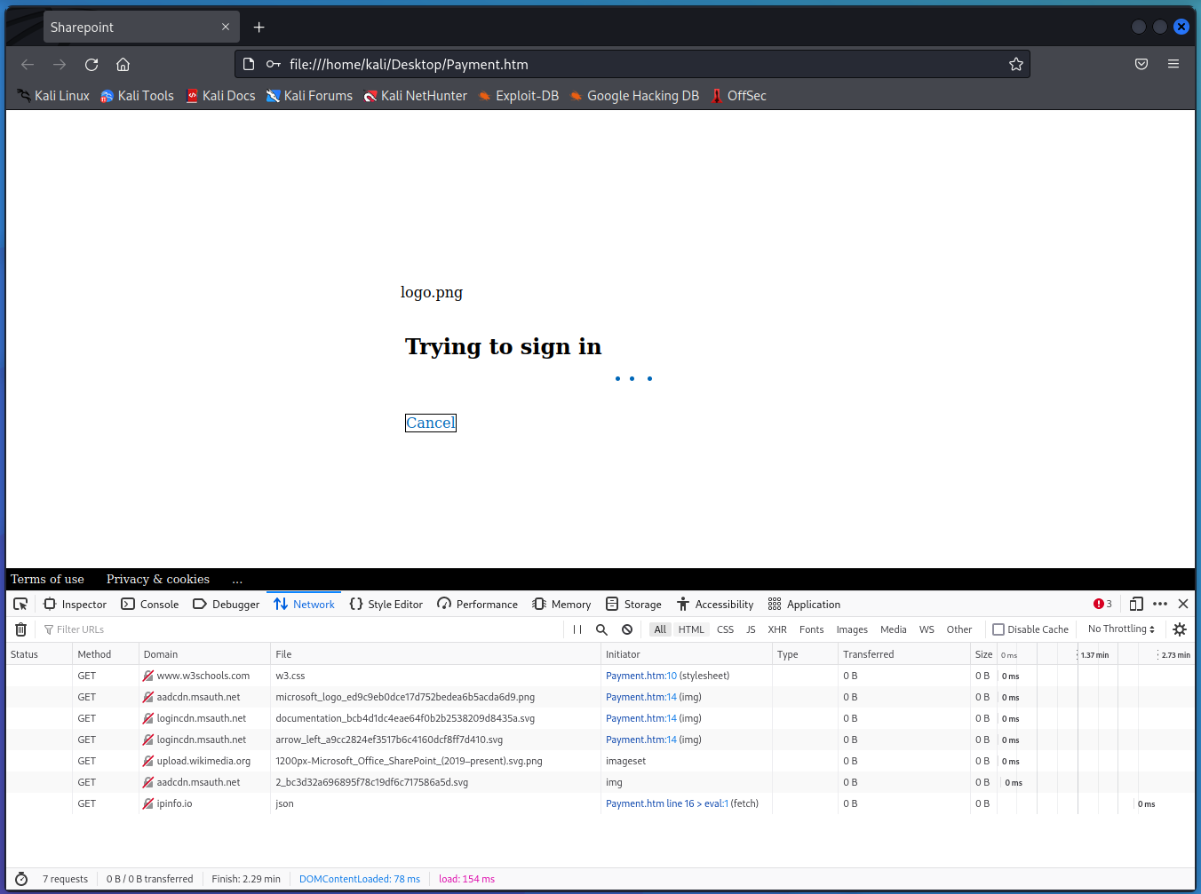The height and width of the screenshot is (894, 1201).
Task: Open the Exploit-DB bookmark
Action: (x=519, y=96)
